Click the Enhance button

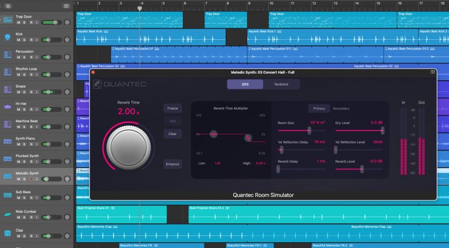point(172,164)
